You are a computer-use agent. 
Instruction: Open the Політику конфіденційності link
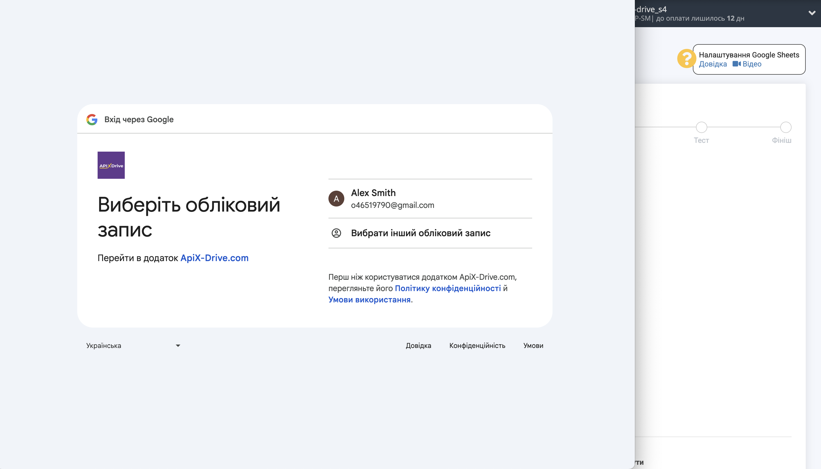[x=447, y=288]
